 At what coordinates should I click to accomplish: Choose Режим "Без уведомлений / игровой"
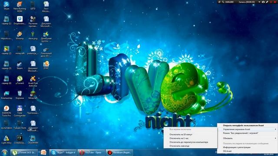[x=247, y=133]
